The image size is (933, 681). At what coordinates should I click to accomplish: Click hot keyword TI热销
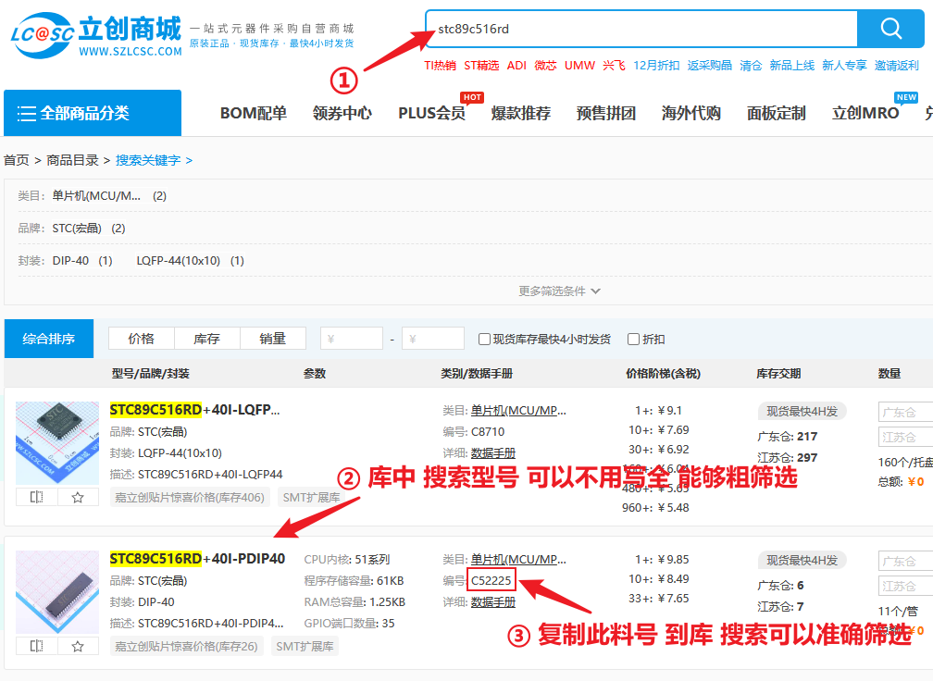tap(440, 66)
